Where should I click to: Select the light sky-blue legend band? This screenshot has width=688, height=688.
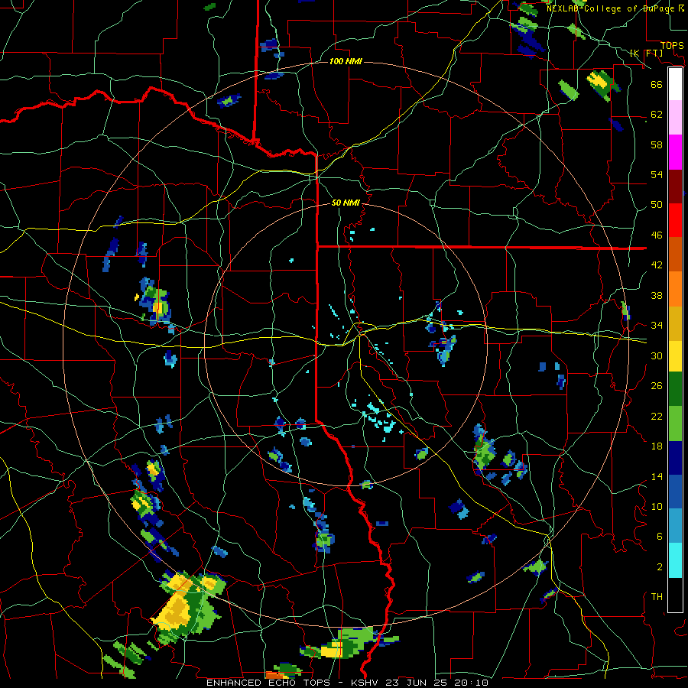tap(675, 526)
